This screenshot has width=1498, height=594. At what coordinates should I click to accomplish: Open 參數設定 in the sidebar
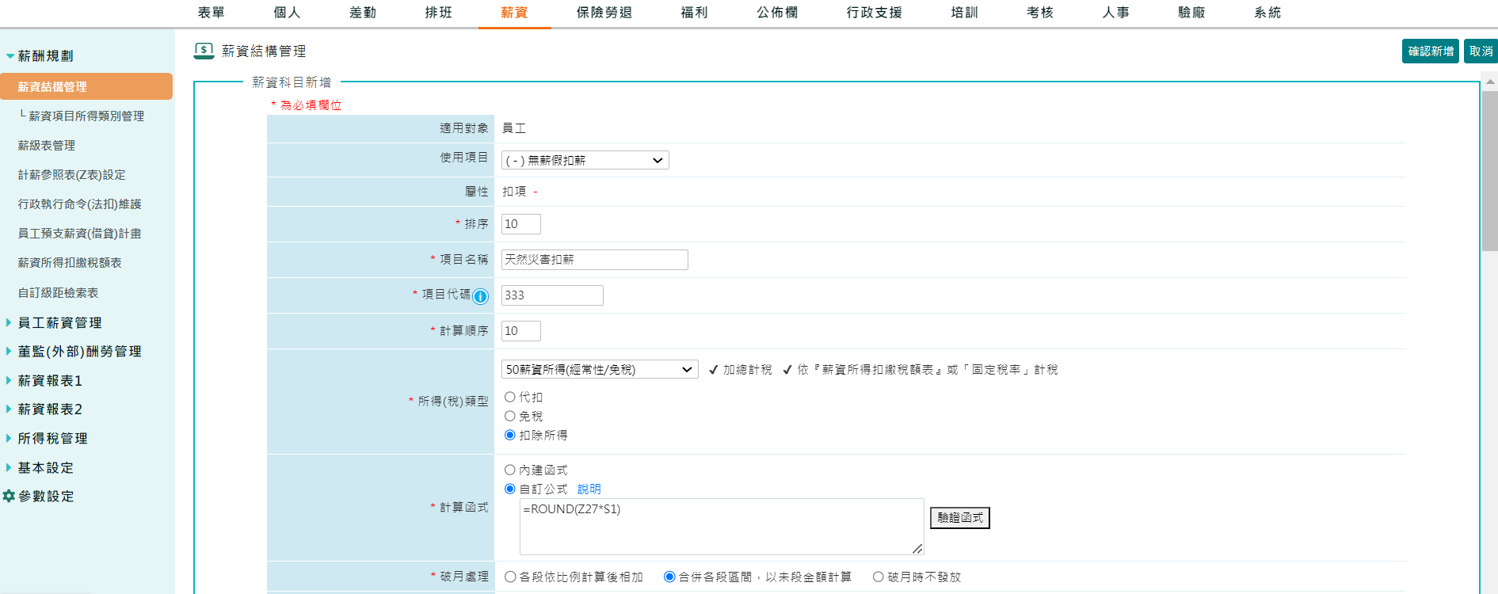click(x=46, y=496)
